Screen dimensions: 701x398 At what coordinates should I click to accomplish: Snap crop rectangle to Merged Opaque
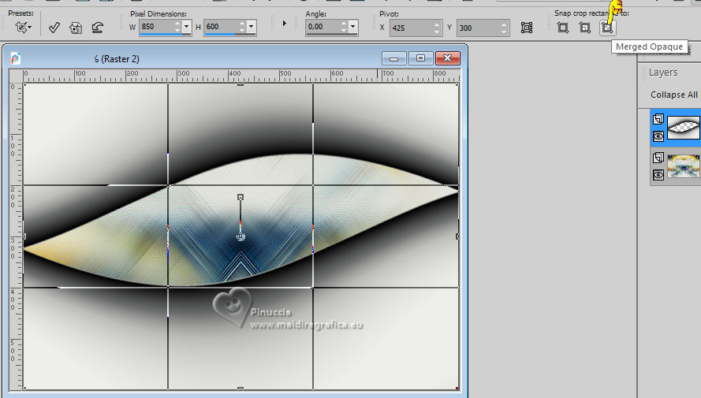pos(607,28)
